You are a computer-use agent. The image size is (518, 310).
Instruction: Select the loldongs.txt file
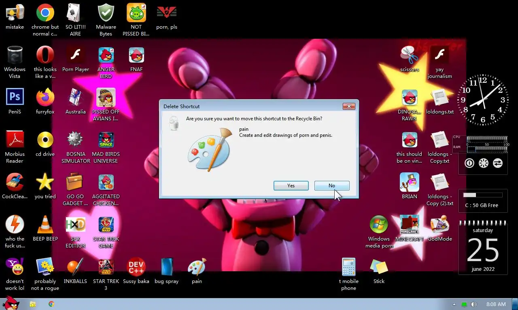[440, 101]
